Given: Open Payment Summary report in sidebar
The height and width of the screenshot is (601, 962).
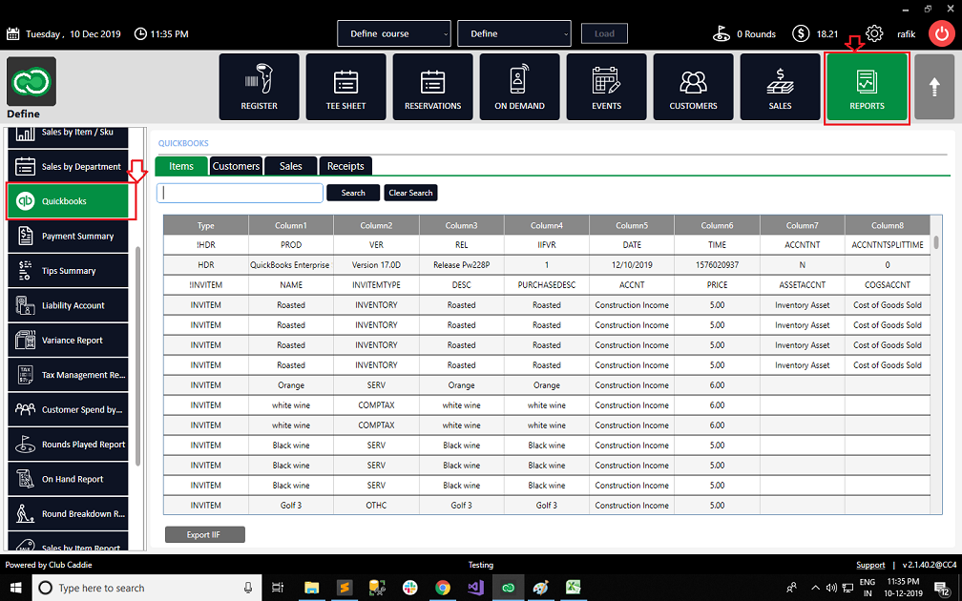Looking at the screenshot, I should [x=68, y=237].
